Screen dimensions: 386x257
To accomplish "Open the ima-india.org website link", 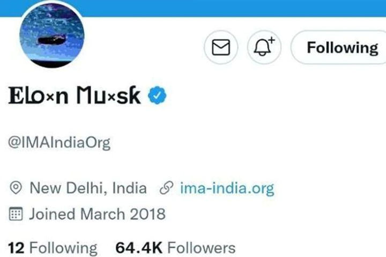I will coord(226,188).
